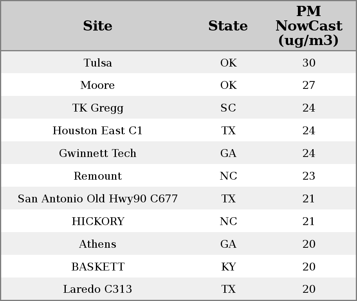This screenshot has width=357, height=301.
Task: Select the HICKORY site cell
Action: tap(98, 221)
